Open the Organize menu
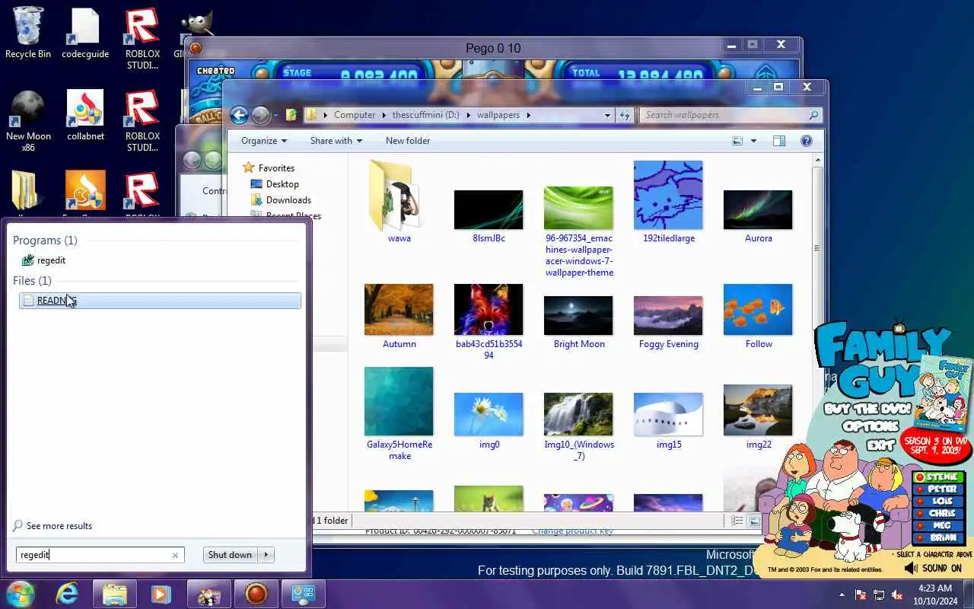The image size is (974, 609). click(264, 141)
